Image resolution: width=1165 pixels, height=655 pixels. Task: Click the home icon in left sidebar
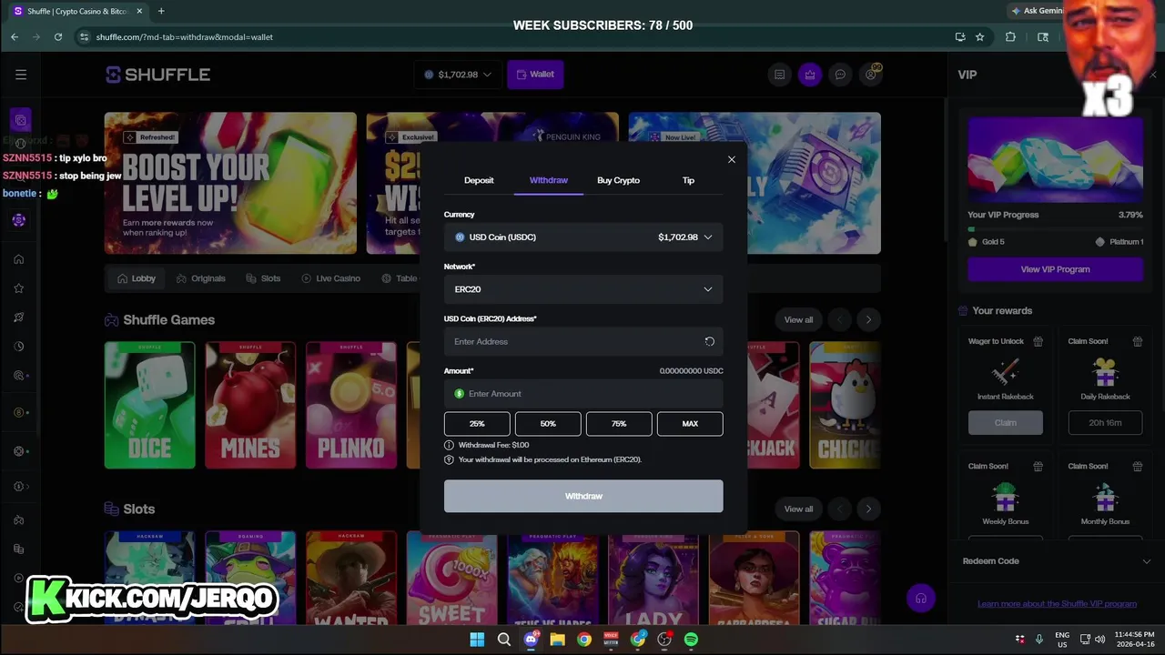(x=18, y=259)
